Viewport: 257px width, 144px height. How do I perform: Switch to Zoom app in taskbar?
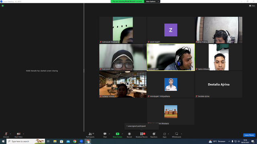point(81,141)
